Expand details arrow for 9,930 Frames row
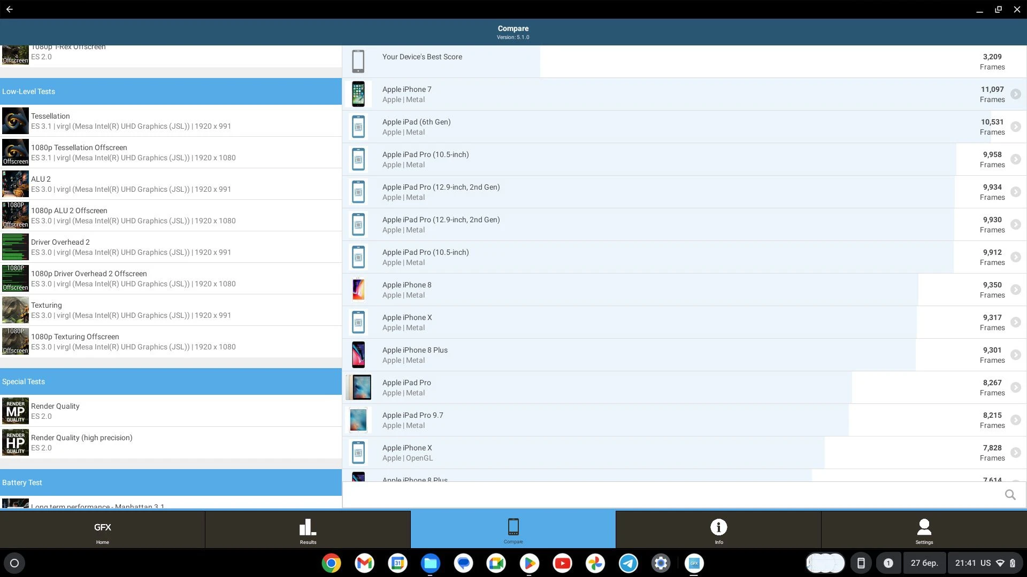The image size is (1027, 577). (1015, 224)
